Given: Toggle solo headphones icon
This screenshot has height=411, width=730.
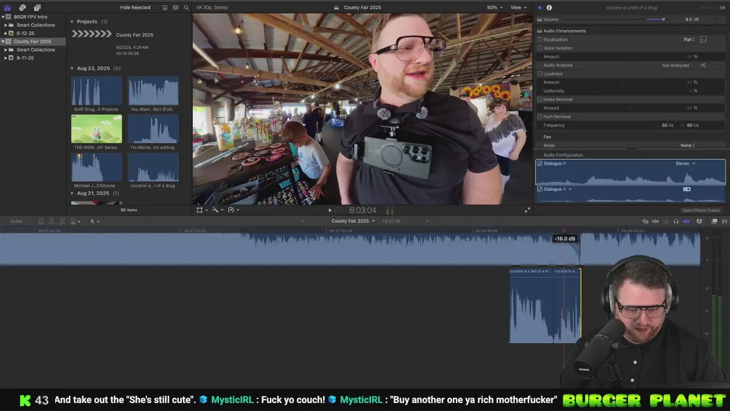Looking at the screenshot, I should (x=676, y=221).
